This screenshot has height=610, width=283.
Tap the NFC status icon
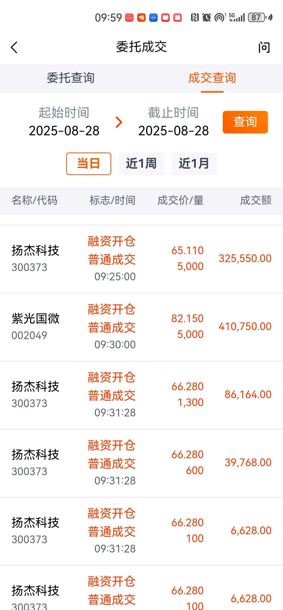[x=195, y=17]
